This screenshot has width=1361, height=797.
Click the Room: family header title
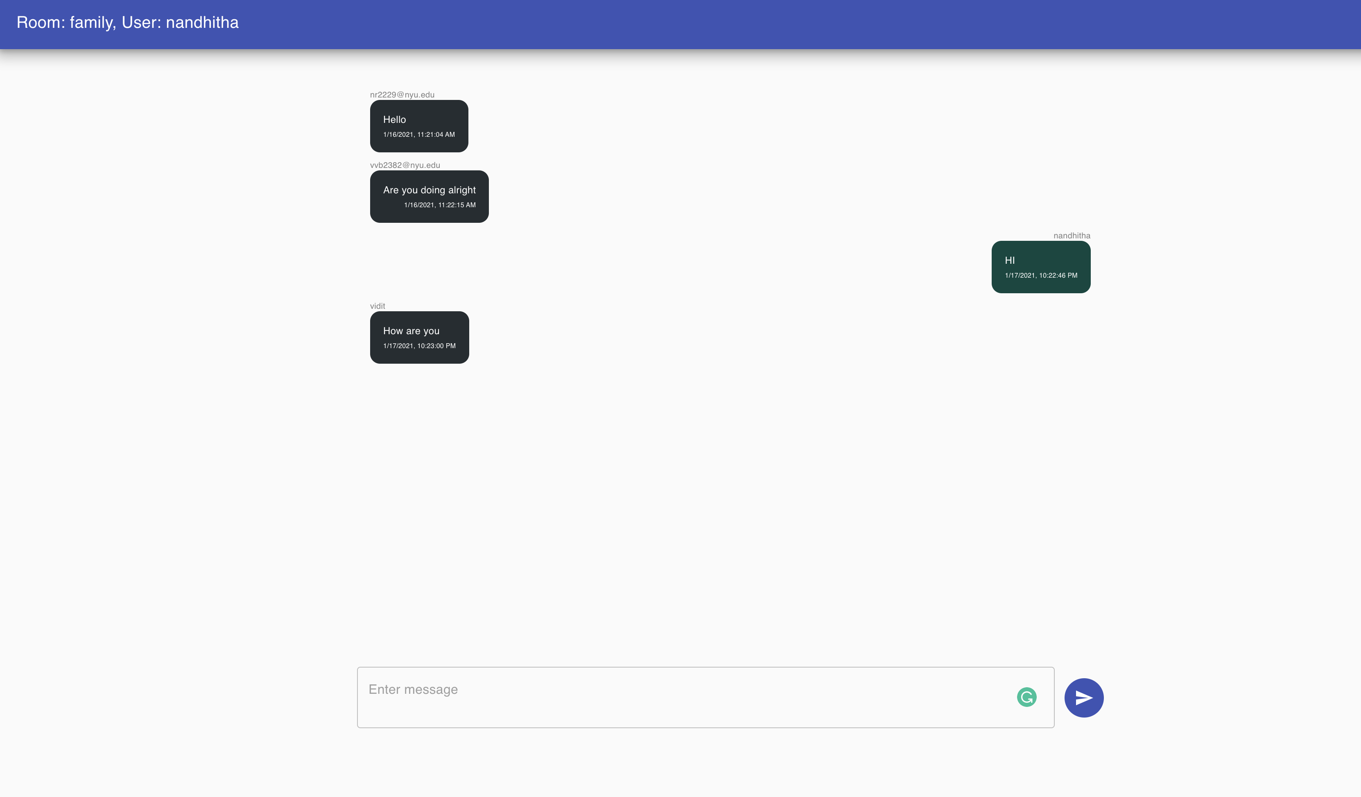tap(127, 23)
